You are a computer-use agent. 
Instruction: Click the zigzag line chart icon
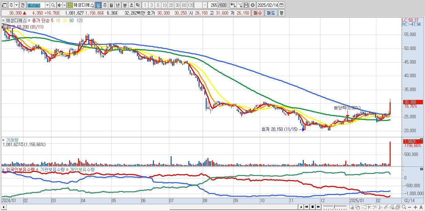(x=381, y=207)
